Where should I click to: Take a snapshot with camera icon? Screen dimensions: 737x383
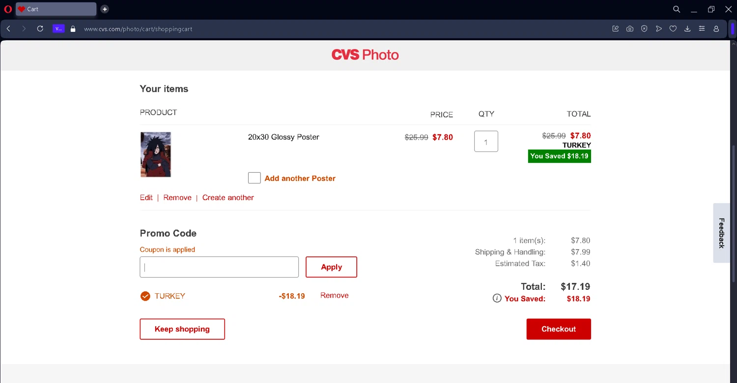630,29
